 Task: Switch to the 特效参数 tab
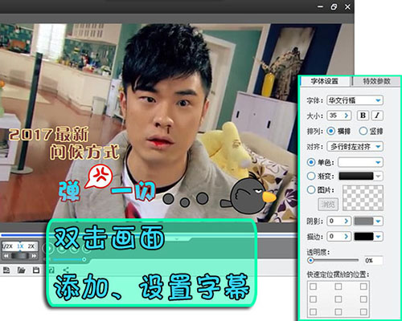(x=376, y=81)
